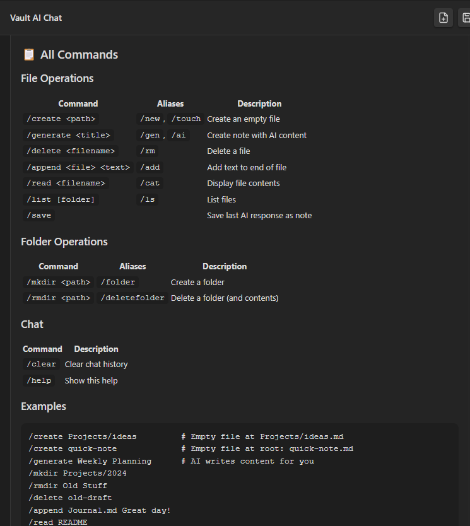Viewport: 470px width, 526px height.
Task: Click the /create <path> command chip
Action: coord(61,119)
